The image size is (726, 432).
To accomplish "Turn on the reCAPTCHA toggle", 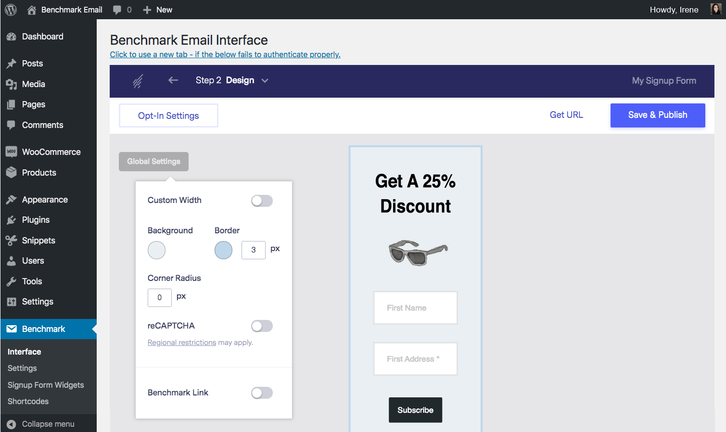I will click(262, 326).
